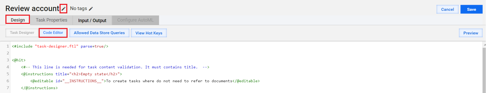Go to the Input / Output tab
This screenshot has height=93, width=486.
[92, 20]
